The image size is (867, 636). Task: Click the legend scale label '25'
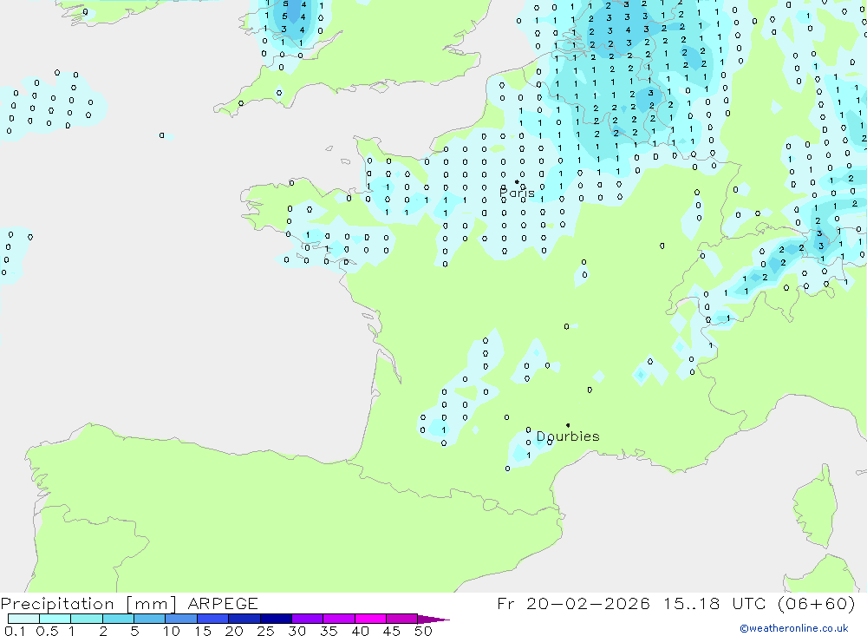(265, 631)
